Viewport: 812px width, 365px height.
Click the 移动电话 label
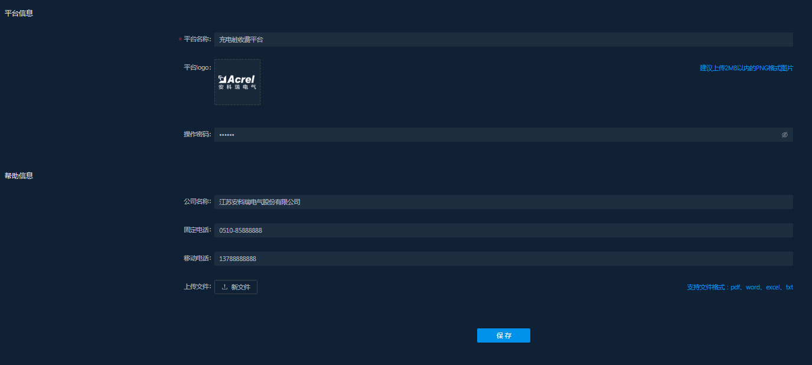pos(197,258)
